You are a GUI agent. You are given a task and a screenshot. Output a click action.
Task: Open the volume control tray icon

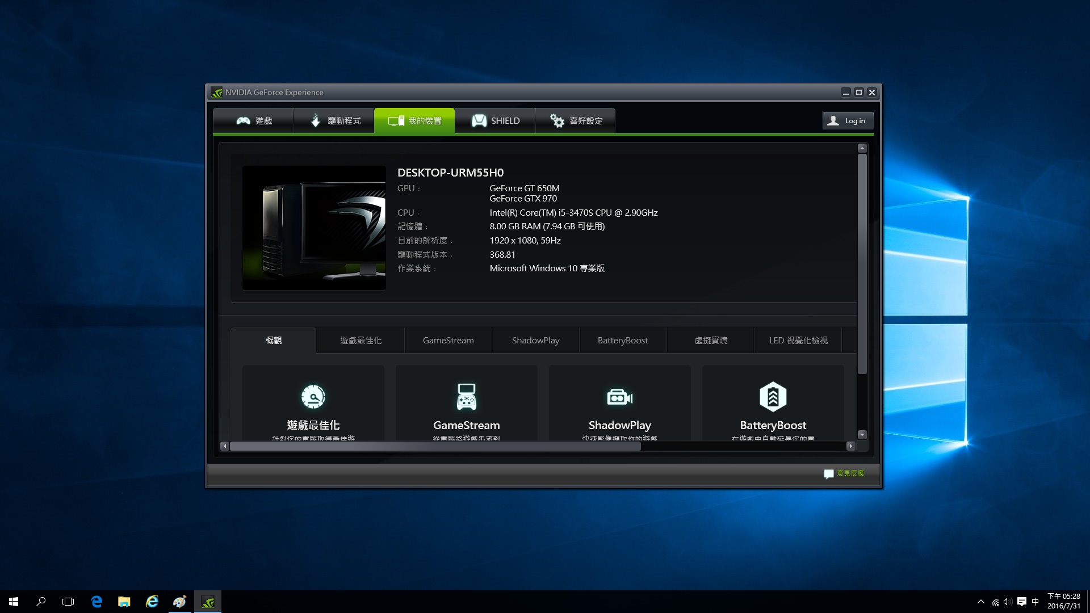pos(1008,602)
